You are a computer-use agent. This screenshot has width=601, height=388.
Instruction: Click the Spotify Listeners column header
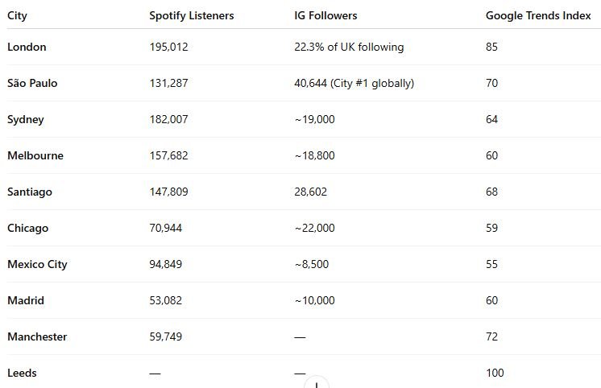coord(192,15)
